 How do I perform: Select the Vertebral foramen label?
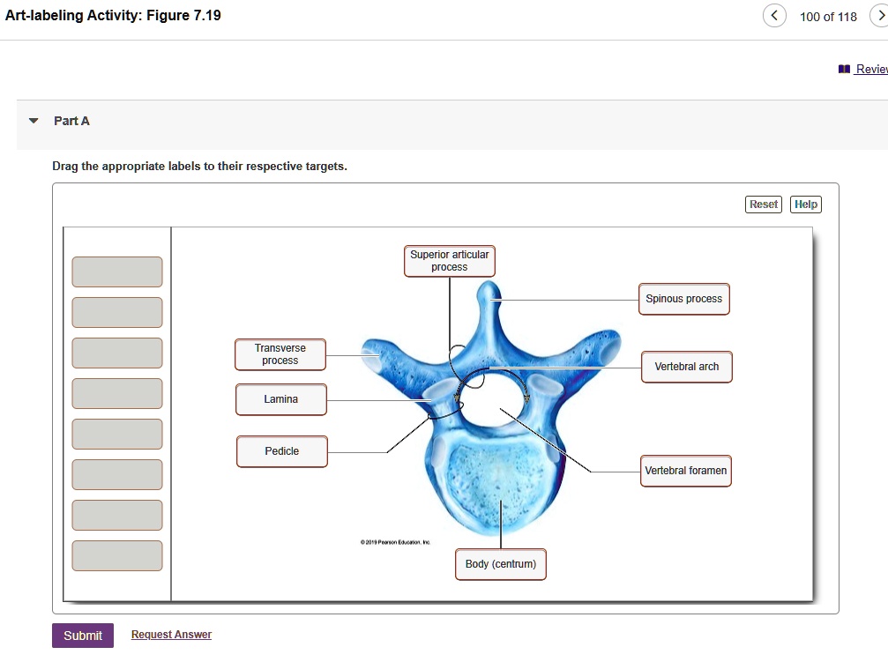pos(685,471)
